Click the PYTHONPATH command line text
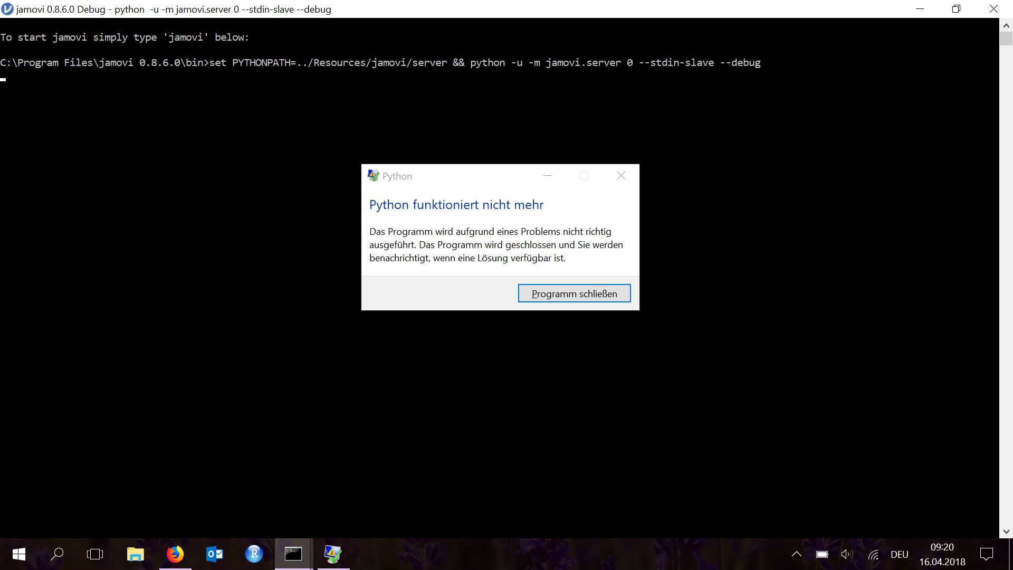 (380, 63)
